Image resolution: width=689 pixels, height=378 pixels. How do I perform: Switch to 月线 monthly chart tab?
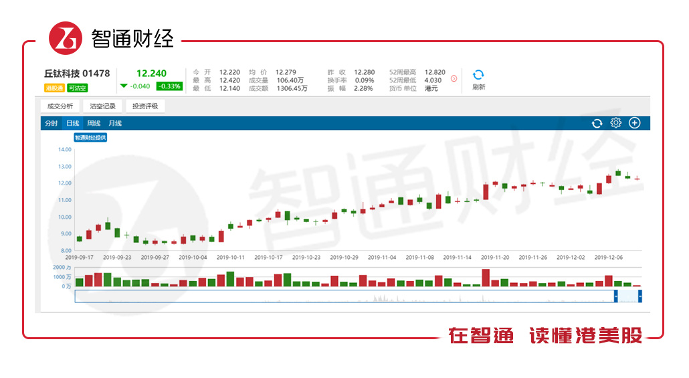(115, 123)
